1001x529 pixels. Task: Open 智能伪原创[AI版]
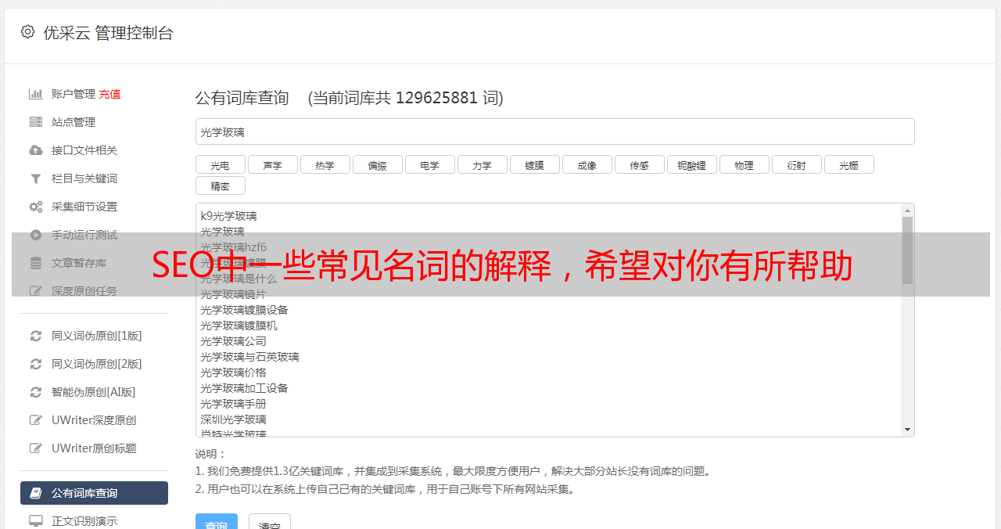click(94, 392)
